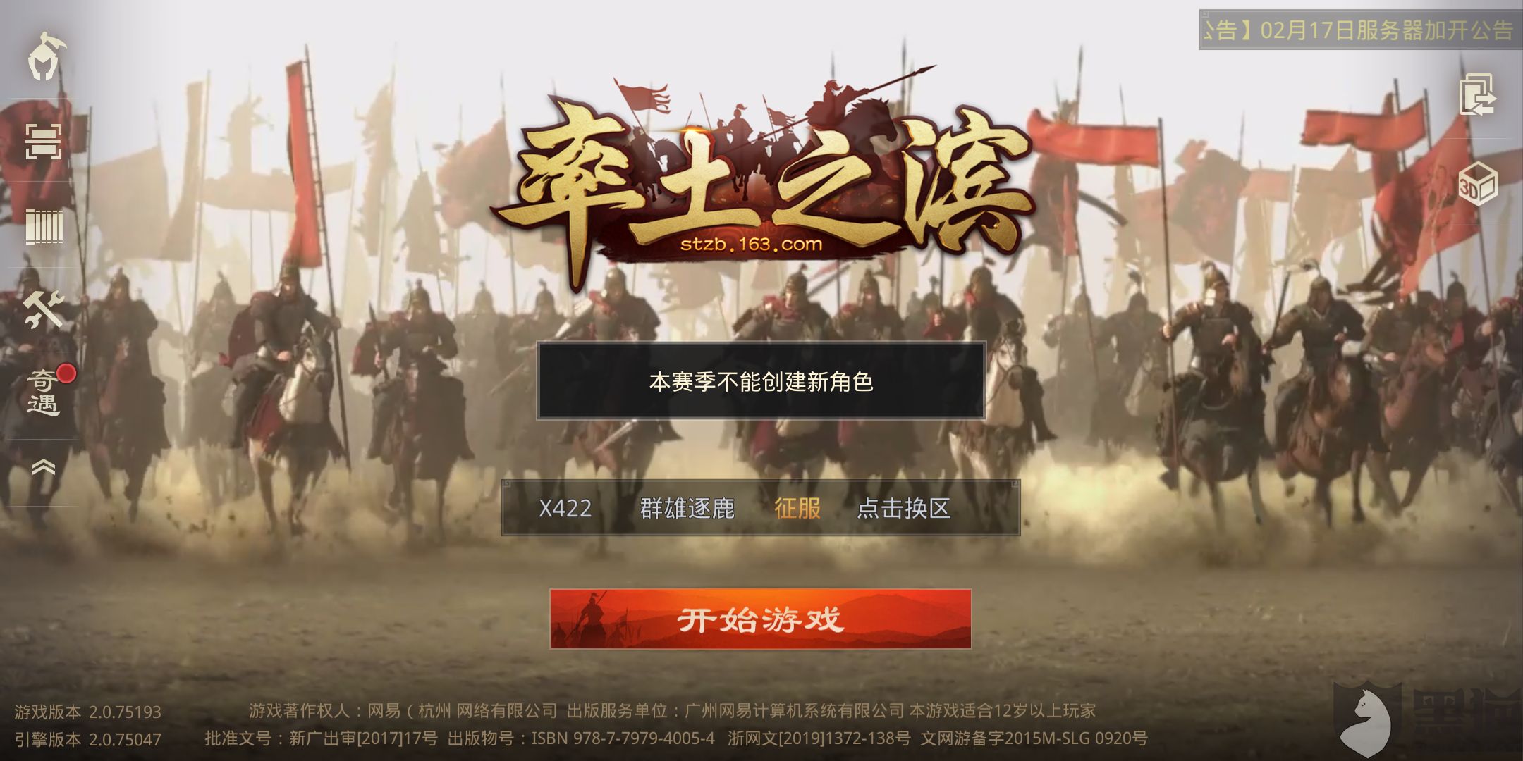Viewport: 1523px width, 761px height.
Task: Toggle the 3D mode cube icon
Action: point(1478,183)
